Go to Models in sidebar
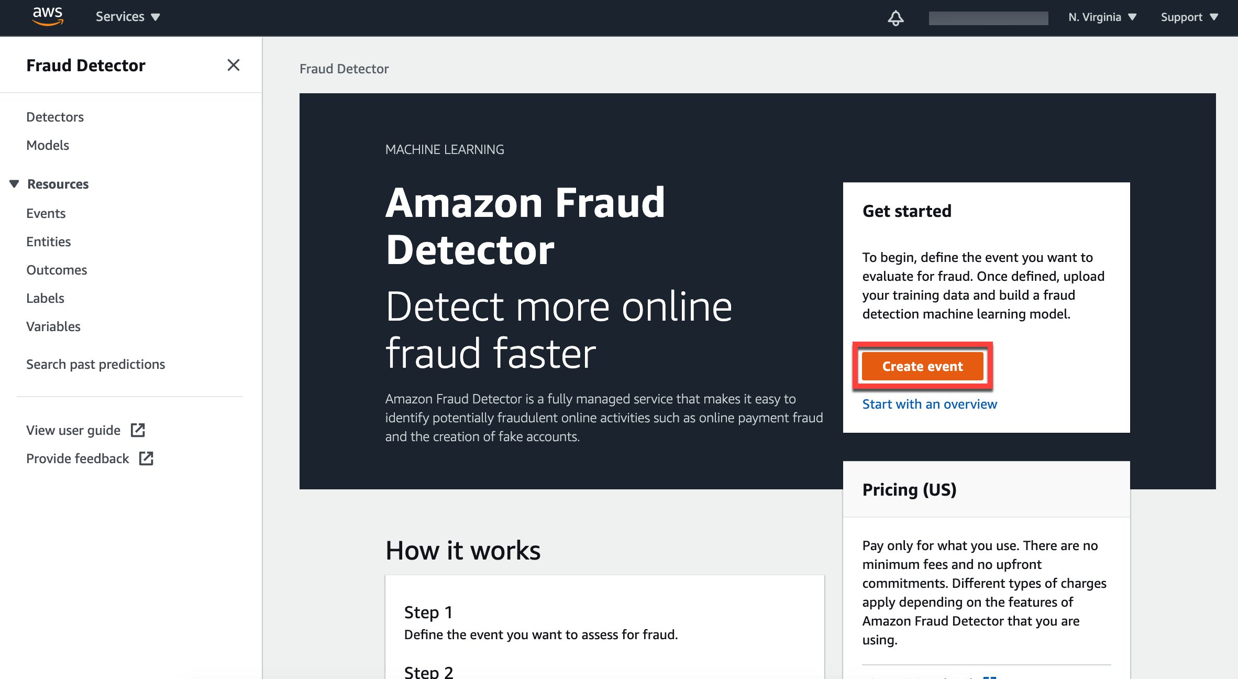The height and width of the screenshot is (679, 1238). [48, 145]
